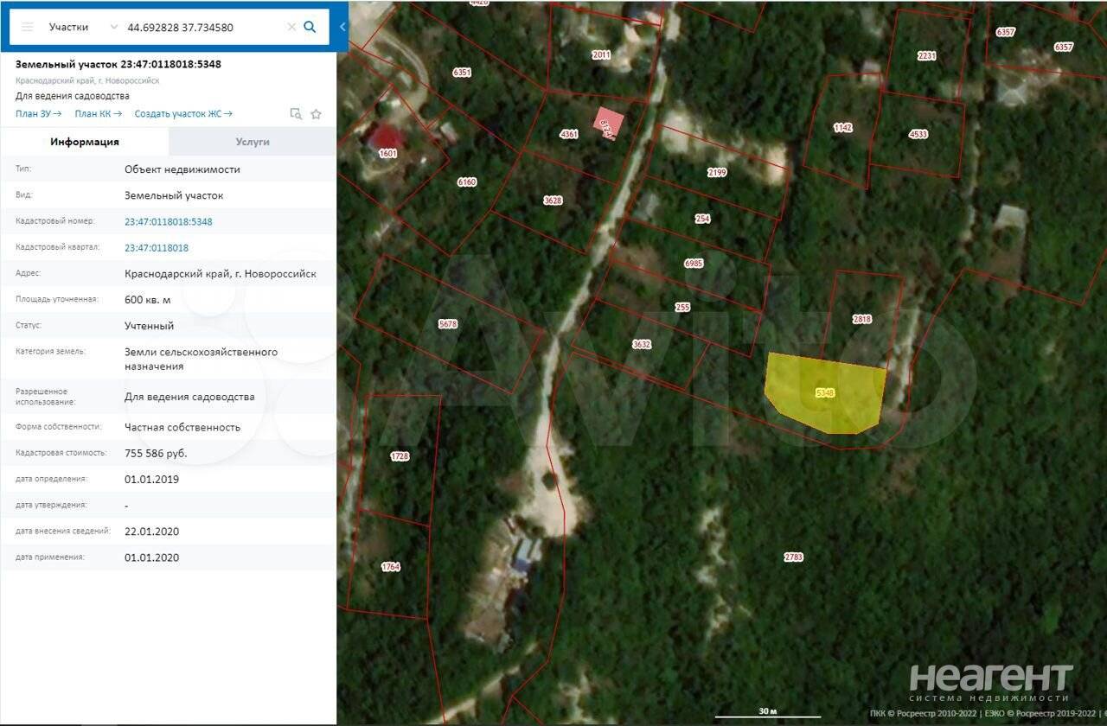
Task: Select the Информация tab
Action: click(x=85, y=142)
